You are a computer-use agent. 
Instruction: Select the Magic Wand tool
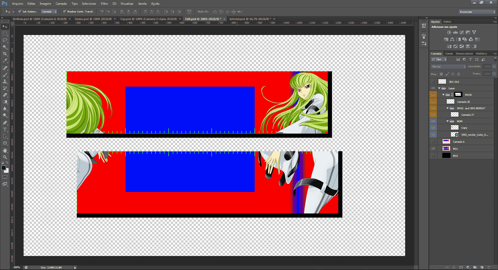click(x=5, y=47)
